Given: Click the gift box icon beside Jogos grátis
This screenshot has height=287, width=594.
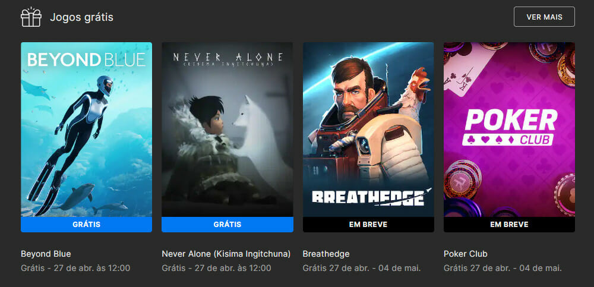Looking at the screenshot, I should 31,17.
